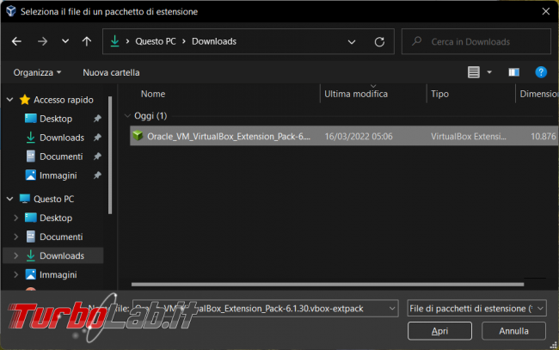Click the 'Cerca in Downloads' search field
Viewport: 559px width, 350px height.
point(476,41)
